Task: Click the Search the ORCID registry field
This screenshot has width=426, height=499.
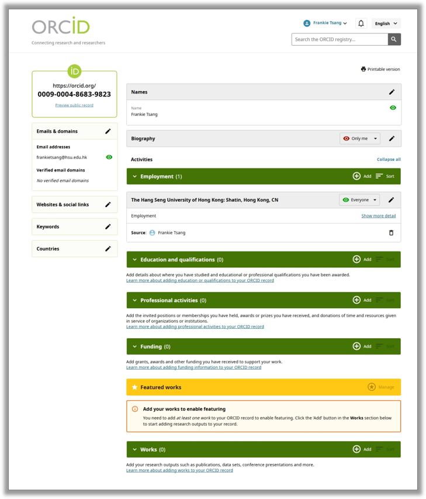Action: point(340,39)
